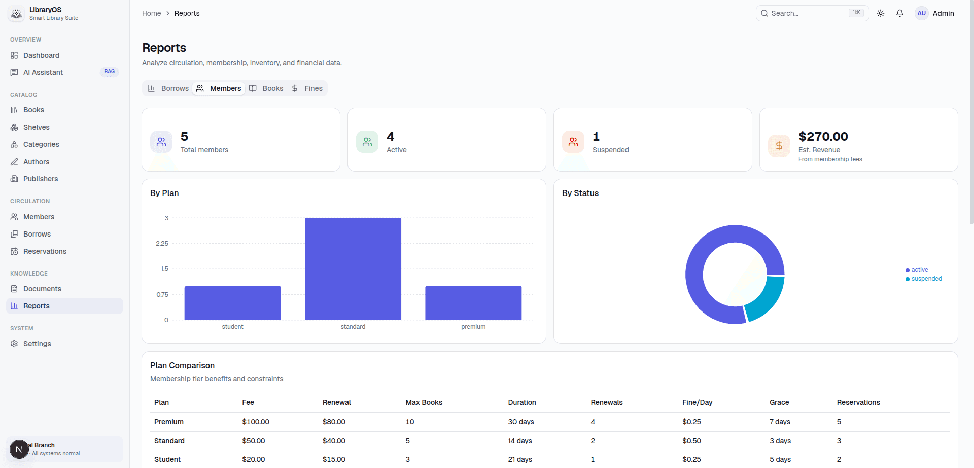Image resolution: width=974 pixels, height=468 pixels.
Task: Click the premium plan bar in chart
Action: click(473, 303)
